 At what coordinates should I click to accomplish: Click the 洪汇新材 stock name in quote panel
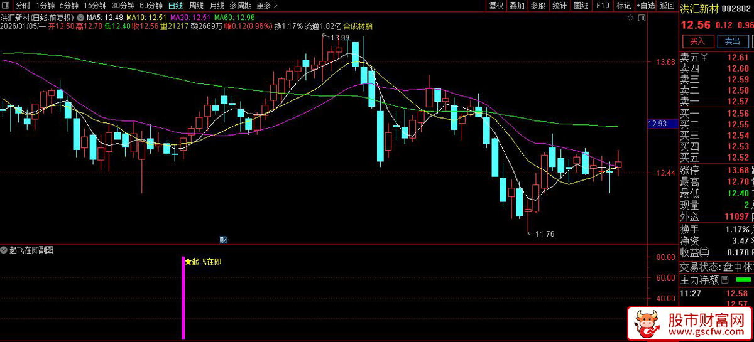point(699,8)
